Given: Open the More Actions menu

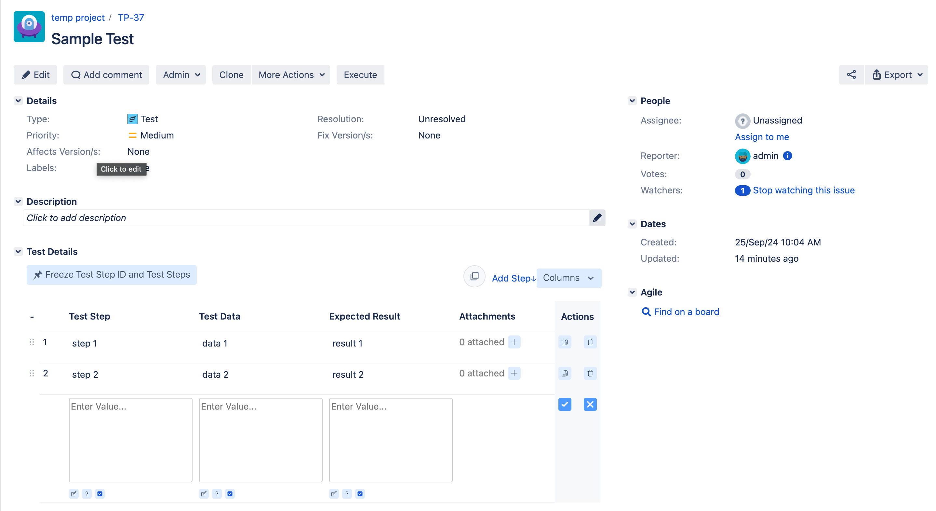Looking at the screenshot, I should point(291,75).
